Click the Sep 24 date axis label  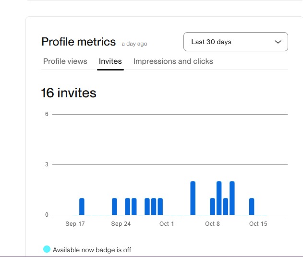point(121,224)
